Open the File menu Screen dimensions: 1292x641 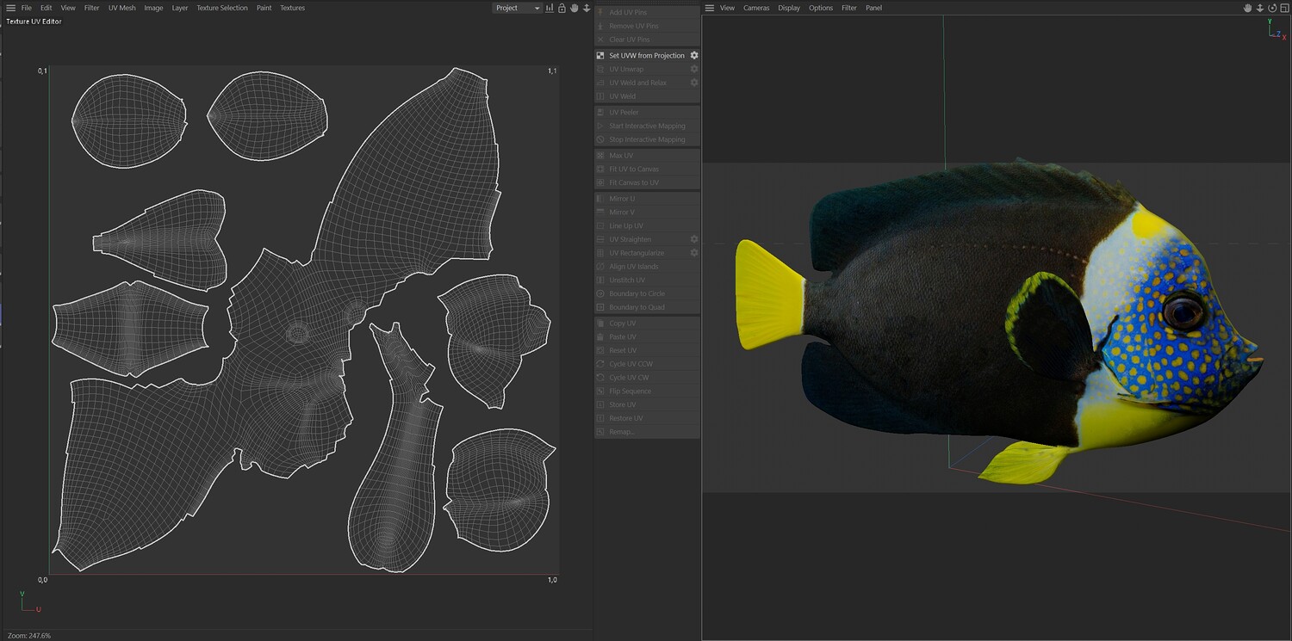coord(27,8)
